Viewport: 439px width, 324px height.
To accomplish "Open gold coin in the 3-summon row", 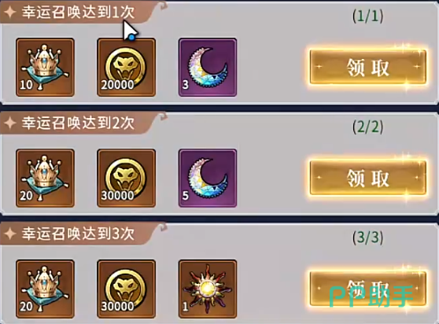I will [x=126, y=289].
